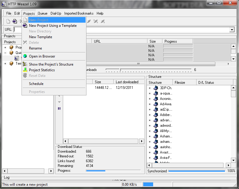Click the '0.00 KB/s' status bar speed
The image size is (239, 189).
(x=130, y=185)
